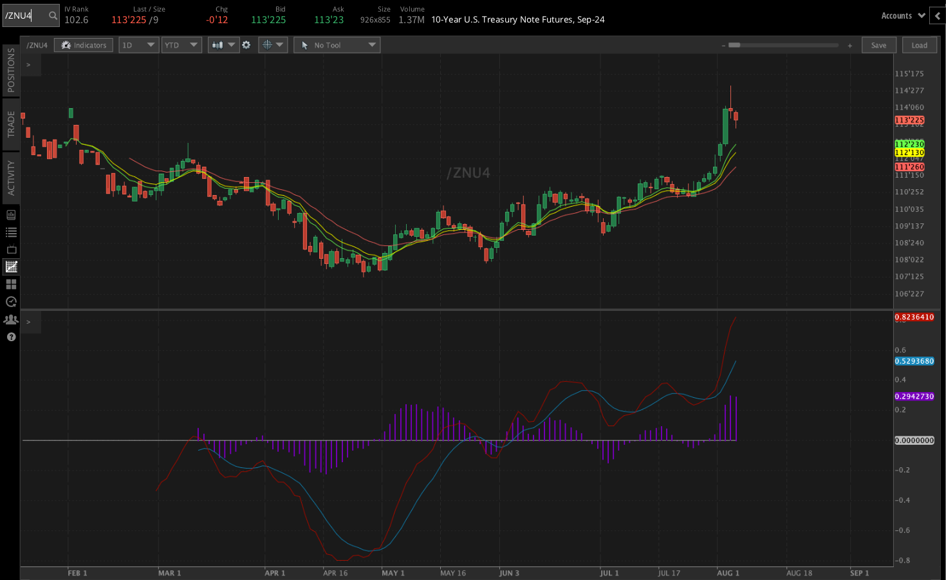
Task: Click the chart zoom slider handle
Action: pos(734,45)
